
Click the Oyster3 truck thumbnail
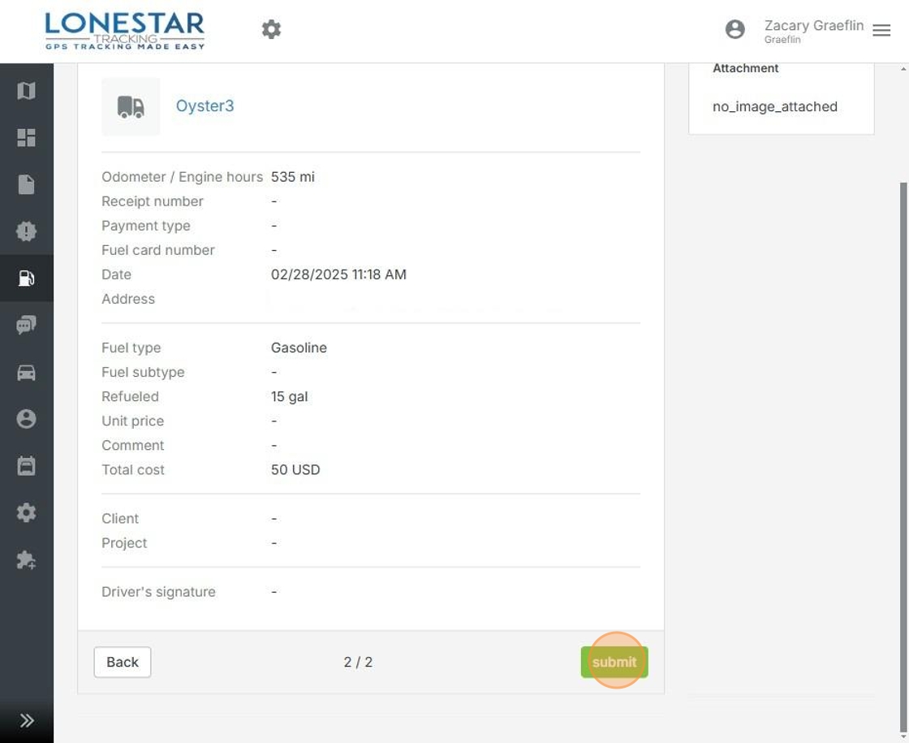[131, 106]
